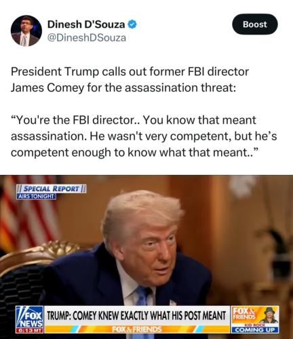Open the Kid Rock preview thumbnail
Image resolution: width=293 pixels, height=339 pixels.
click(x=267, y=317)
